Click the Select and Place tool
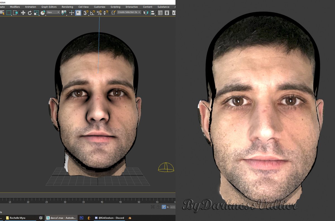335x221 pixels. pyautogui.click(x=43, y=13)
